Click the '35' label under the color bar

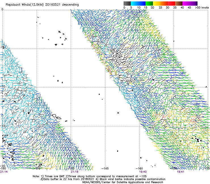click(x=175, y=8)
